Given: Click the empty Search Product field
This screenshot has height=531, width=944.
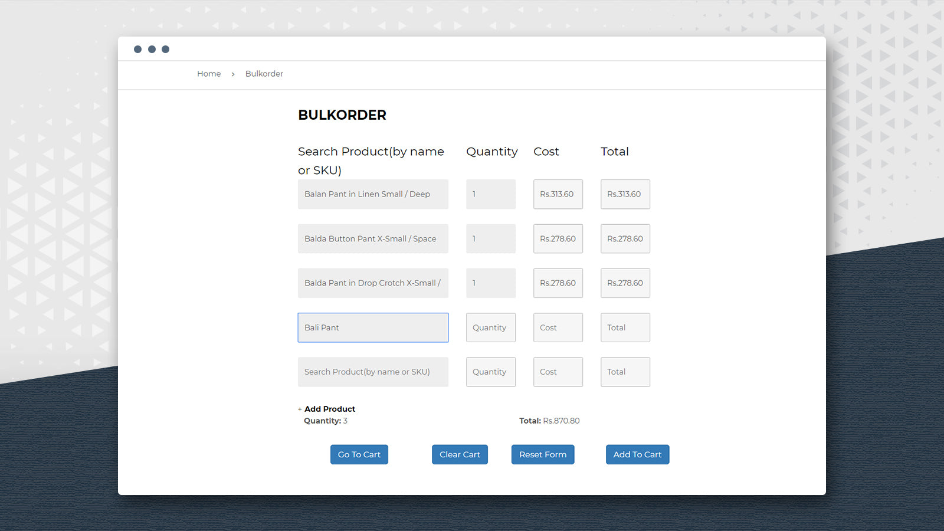Looking at the screenshot, I should (x=373, y=372).
